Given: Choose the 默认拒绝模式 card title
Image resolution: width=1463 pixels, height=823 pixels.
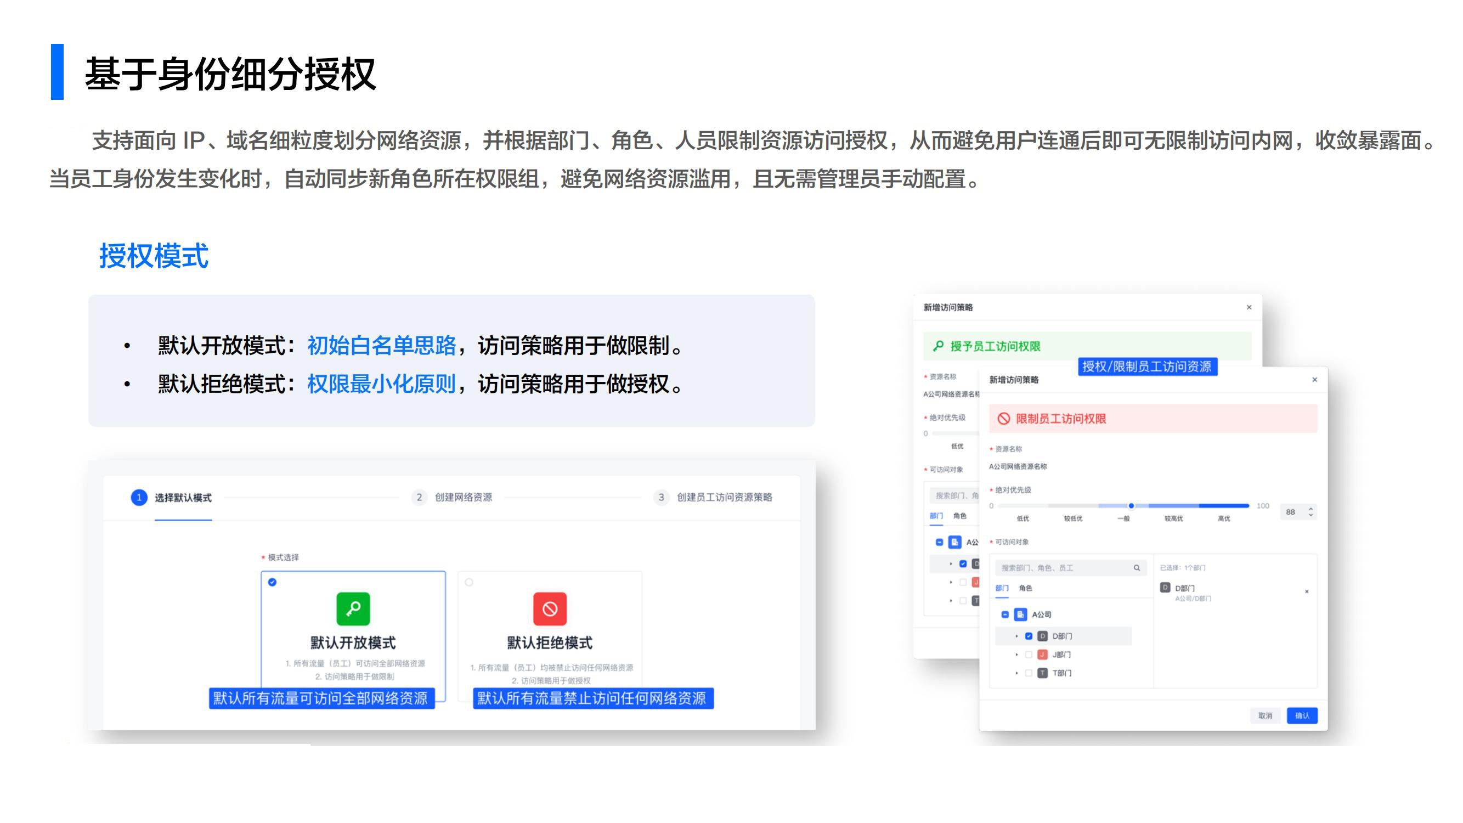Looking at the screenshot, I should point(549,642).
